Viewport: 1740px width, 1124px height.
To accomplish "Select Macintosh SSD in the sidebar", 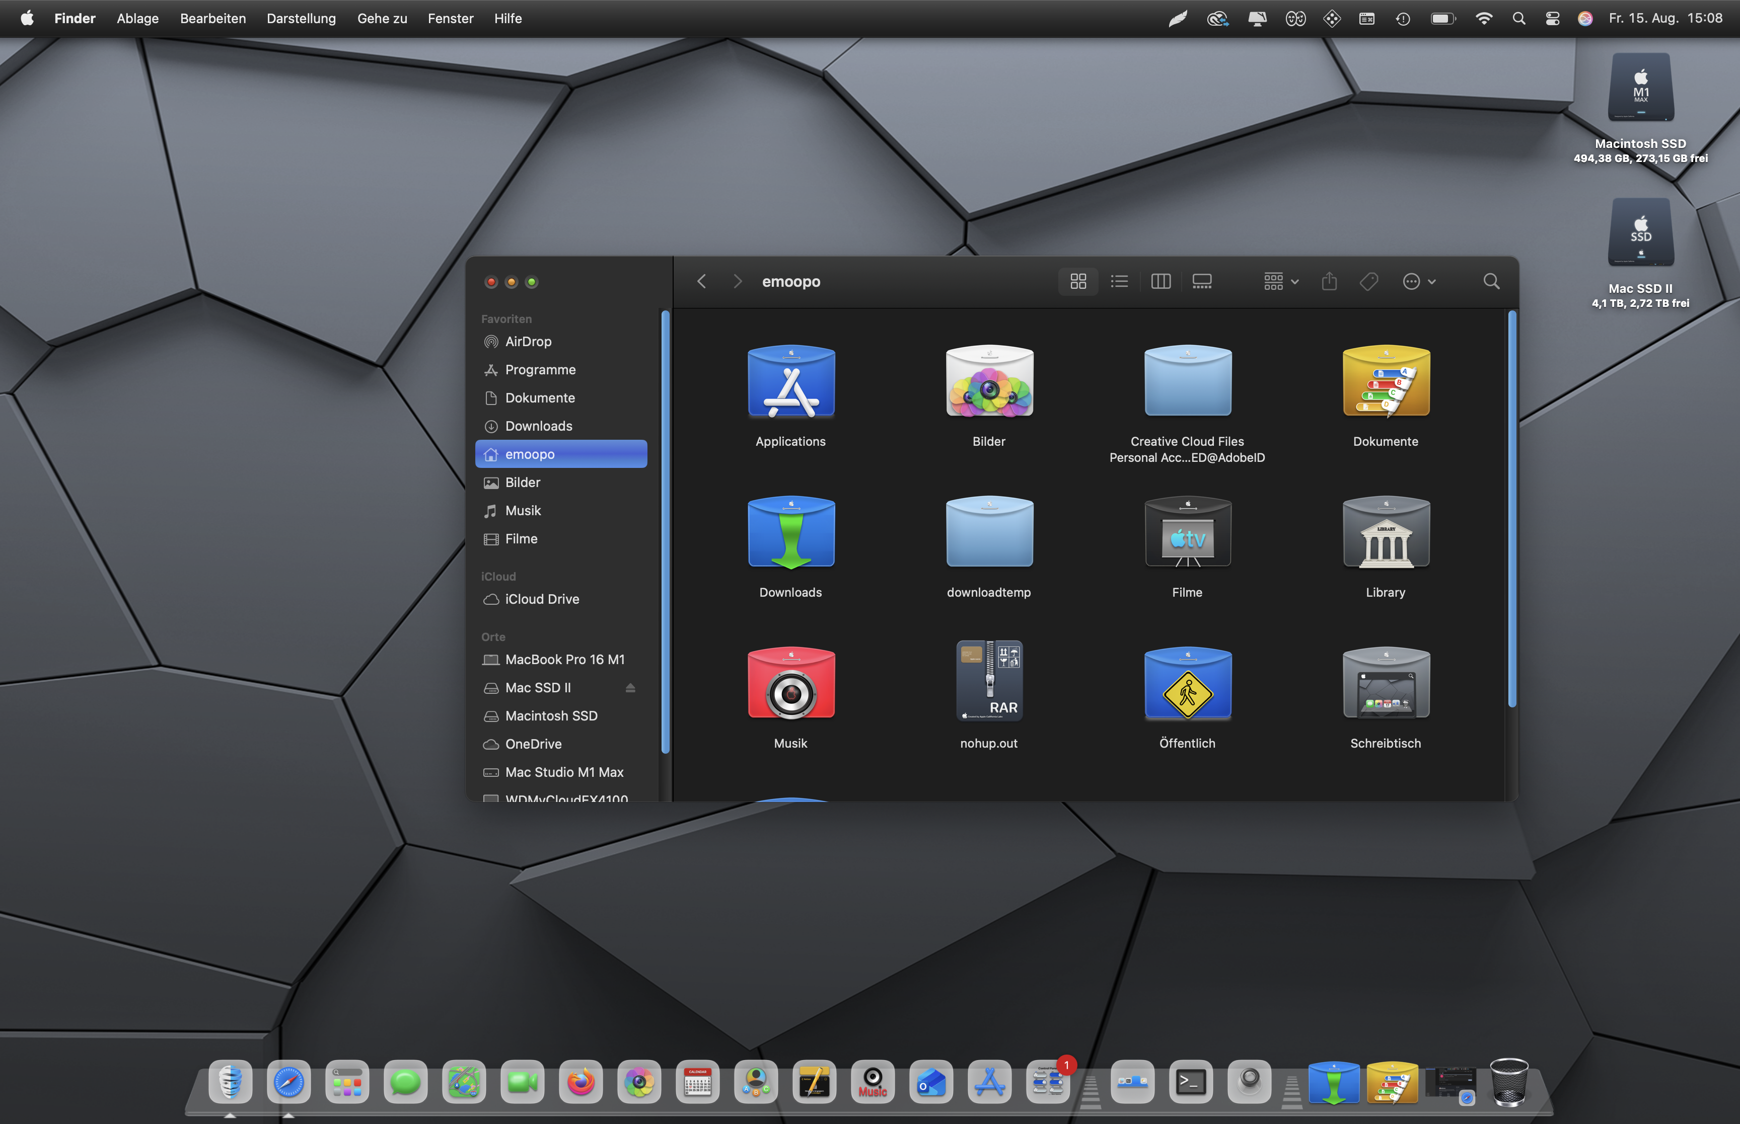I will click(561, 716).
